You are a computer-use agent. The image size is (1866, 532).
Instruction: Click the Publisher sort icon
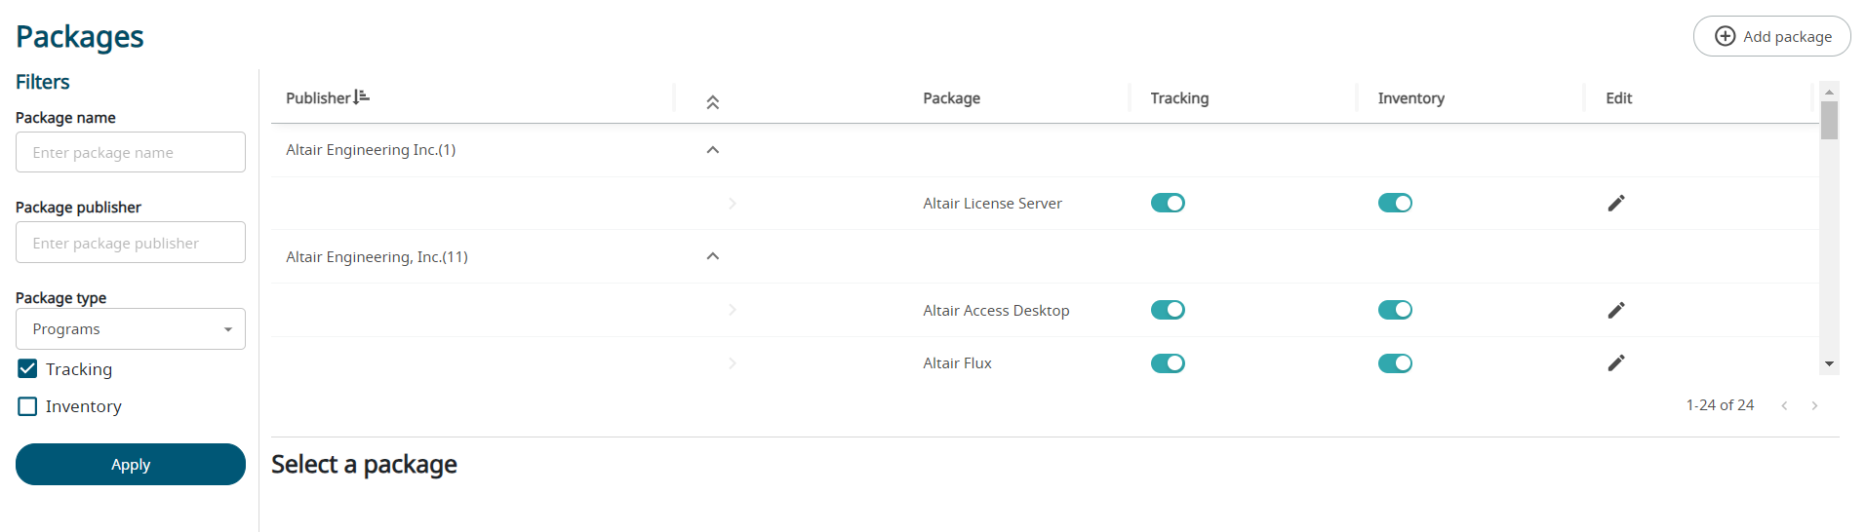[x=362, y=96]
